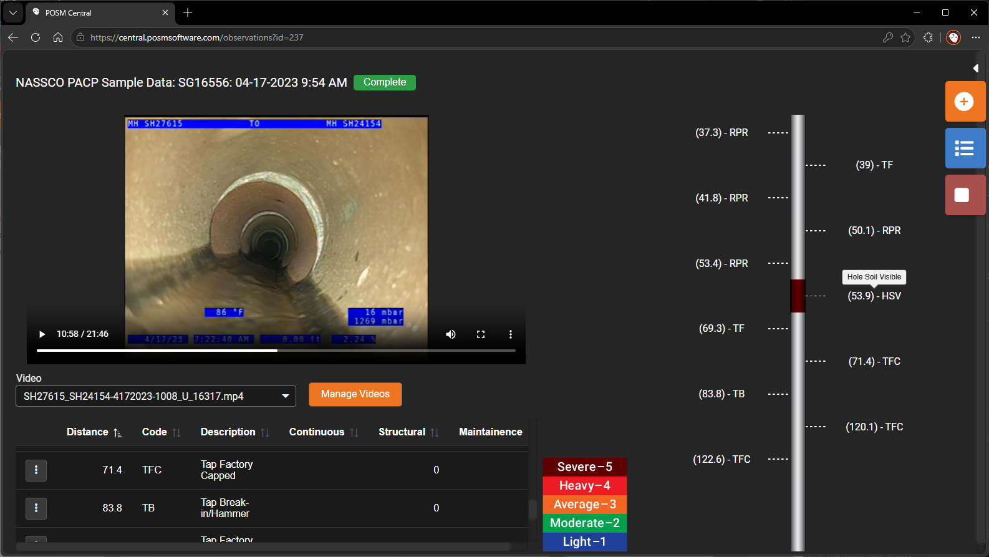Click the (50.1) - RPR observation
This screenshot has height=557, width=989.
(x=874, y=231)
